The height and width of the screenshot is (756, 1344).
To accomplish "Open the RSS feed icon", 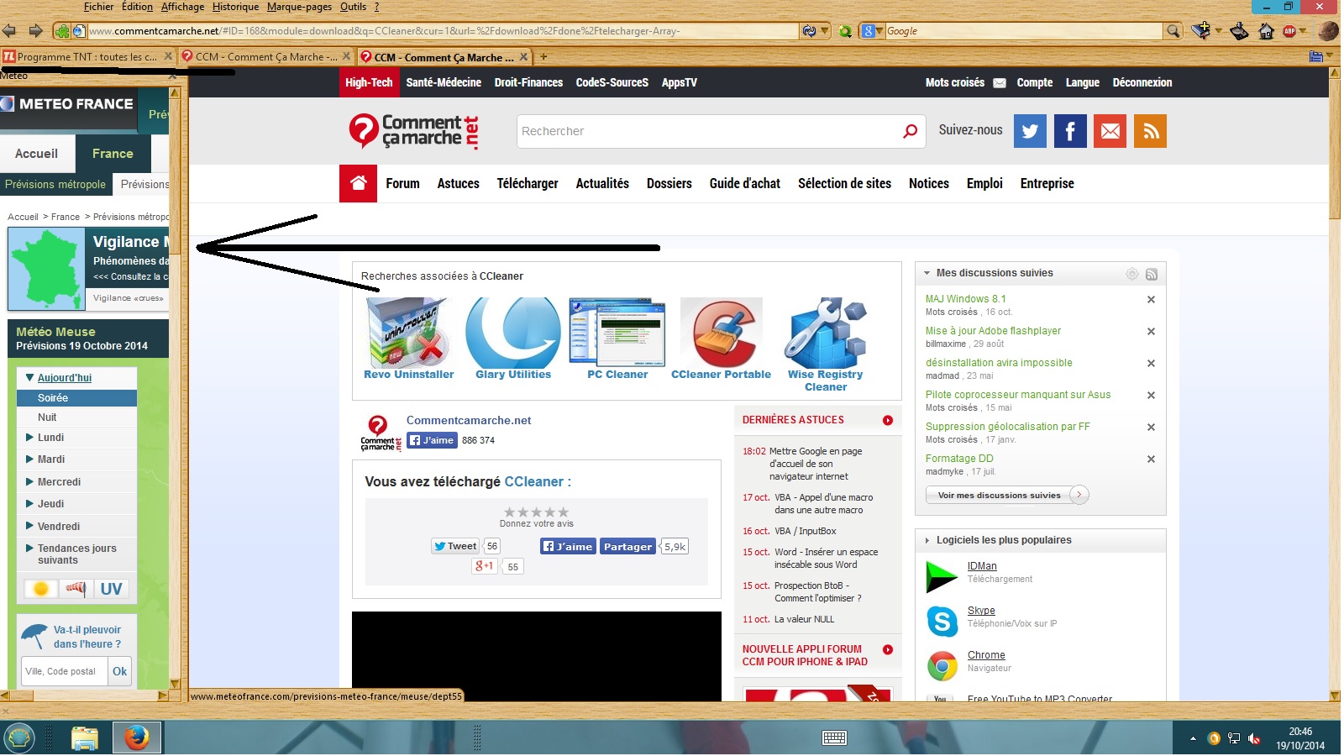I will (1151, 131).
